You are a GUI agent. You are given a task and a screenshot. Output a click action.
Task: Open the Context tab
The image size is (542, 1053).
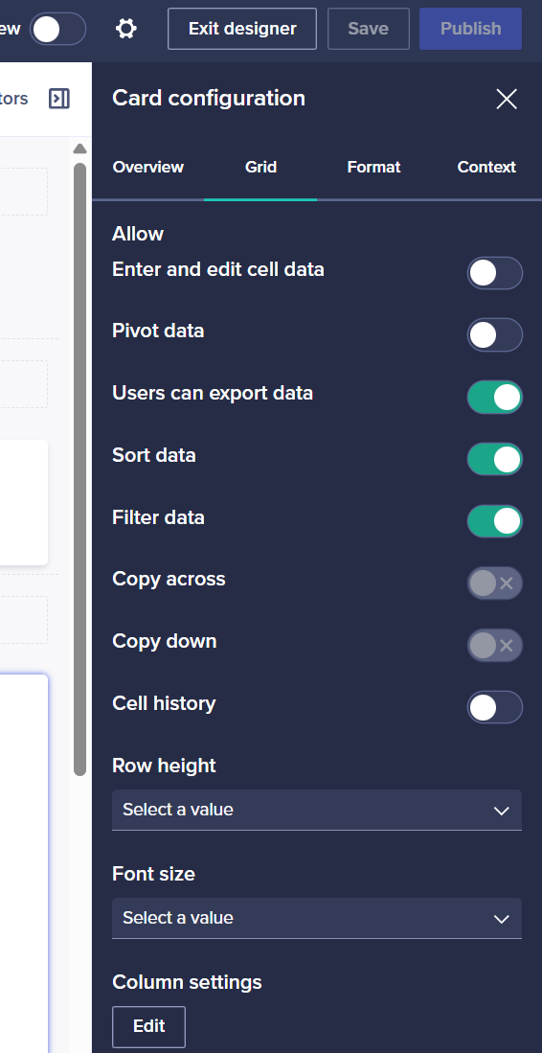pyautogui.click(x=486, y=168)
